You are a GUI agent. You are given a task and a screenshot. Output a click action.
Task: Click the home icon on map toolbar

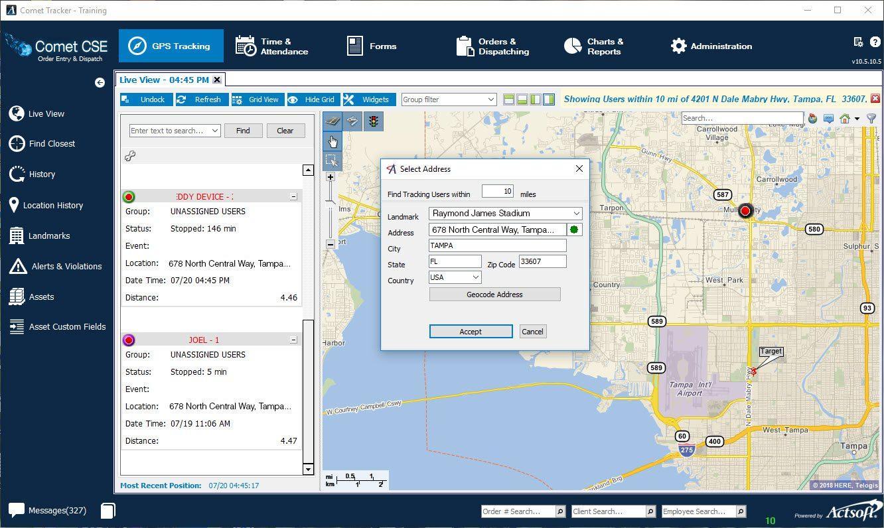(x=844, y=119)
